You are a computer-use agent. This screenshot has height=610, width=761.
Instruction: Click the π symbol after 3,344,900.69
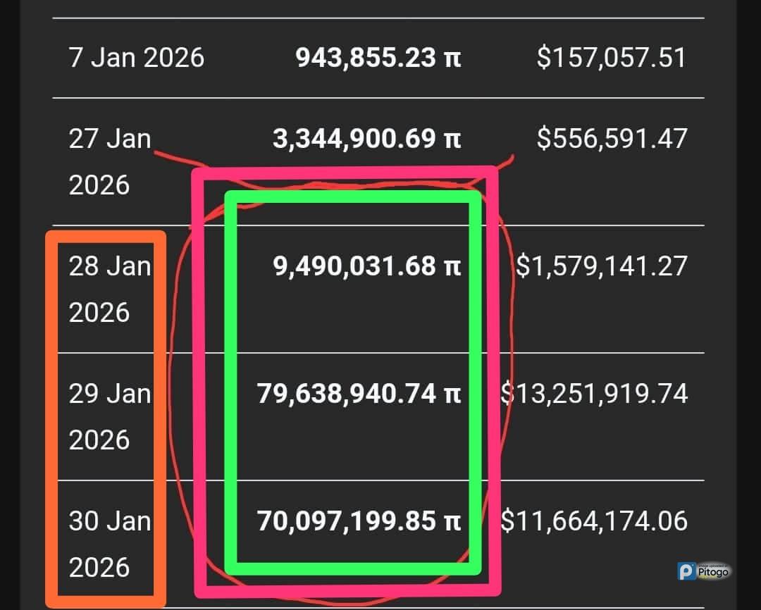[452, 139]
